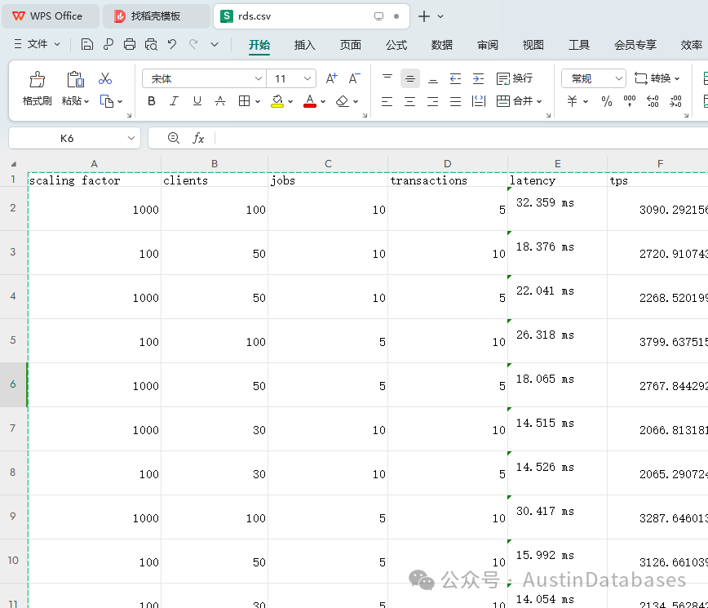The height and width of the screenshot is (608, 708).
Task: Open the 文件 file menu
Action: point(37,44)
